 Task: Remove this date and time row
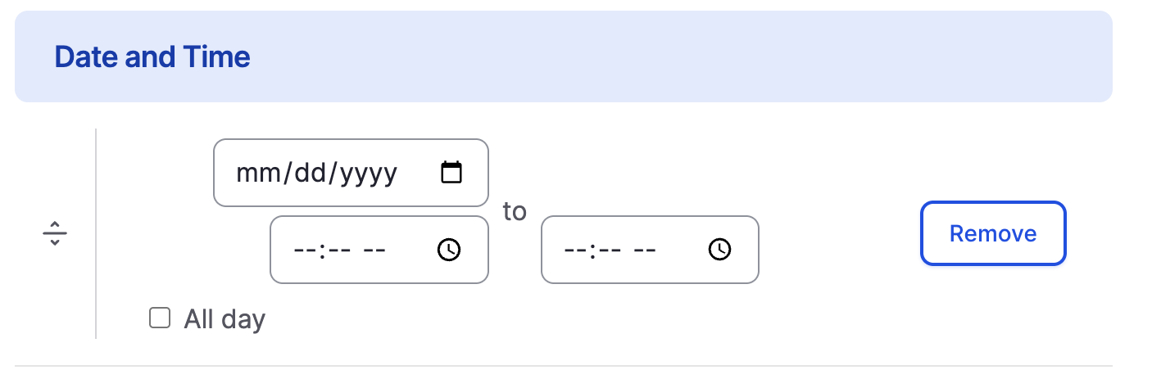[x=993, y=233]
